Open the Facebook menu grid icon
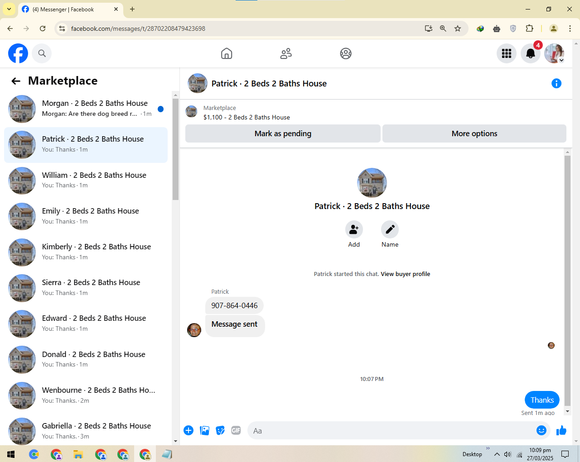 [507, 53]
